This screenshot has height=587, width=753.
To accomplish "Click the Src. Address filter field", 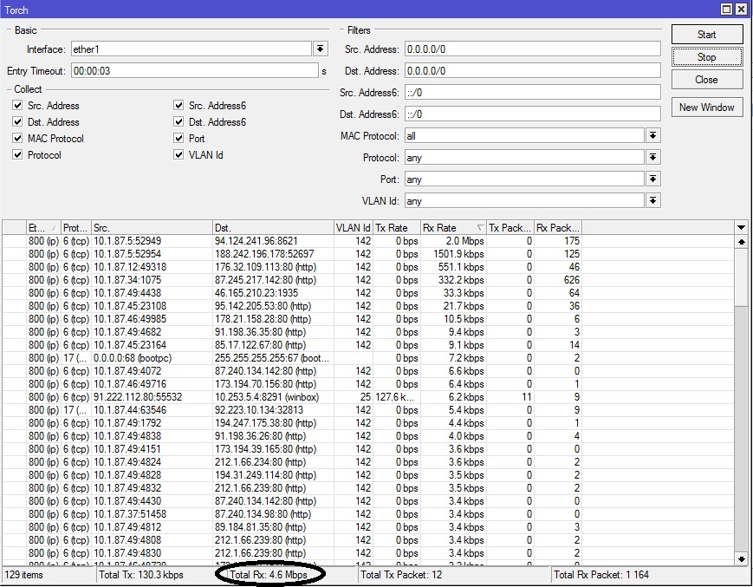I will 533,49.
